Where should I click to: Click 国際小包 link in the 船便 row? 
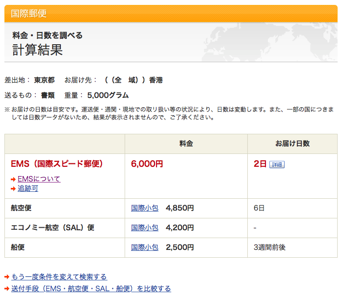tap(145, 247)
